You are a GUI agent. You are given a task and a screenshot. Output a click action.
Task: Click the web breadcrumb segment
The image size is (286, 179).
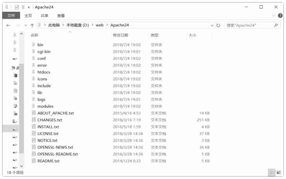click(100, 25)
